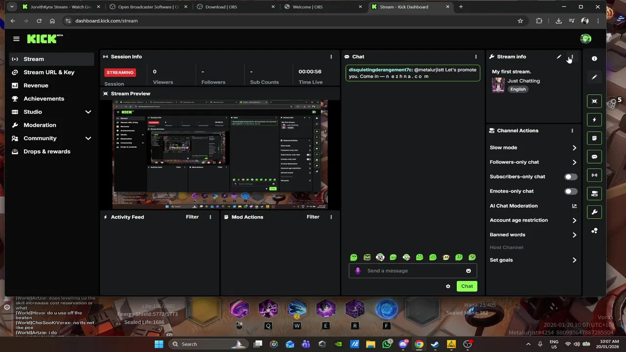Click the green Chat send button
Viewport: 626px width, 352px height.
[467, 286]
